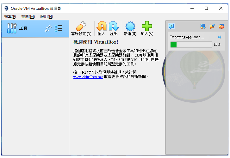The width and height of the screenshot is (230, 158).
Task: Click the keep finished progresses pin icon
Action: pyautogui.click(x=212, y=26)
